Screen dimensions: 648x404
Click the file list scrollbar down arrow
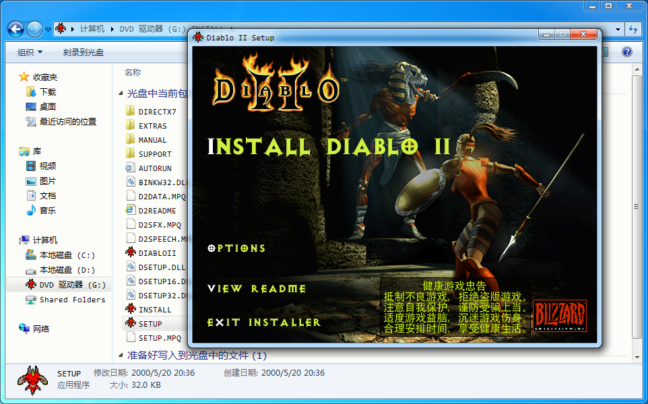pyautogui.click(x=637, y=357)
